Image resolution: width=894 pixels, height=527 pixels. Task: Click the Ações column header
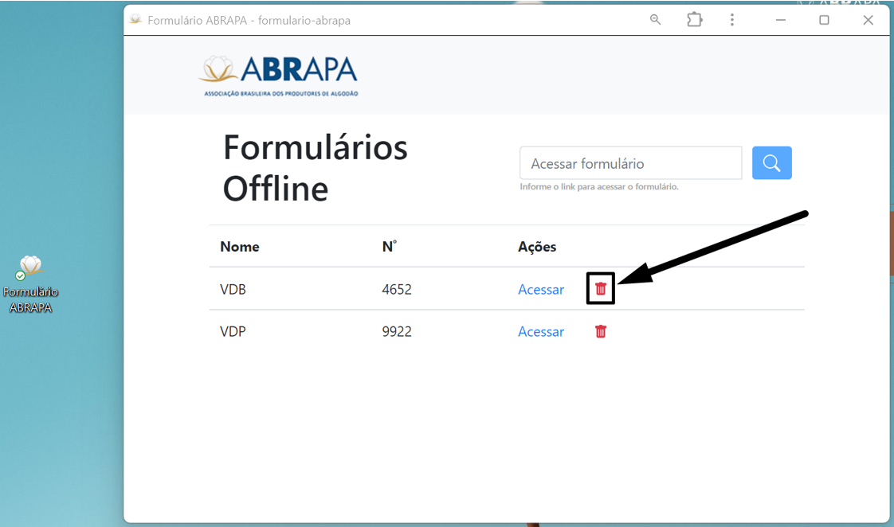pyautogui.click(x=537, y=247)
